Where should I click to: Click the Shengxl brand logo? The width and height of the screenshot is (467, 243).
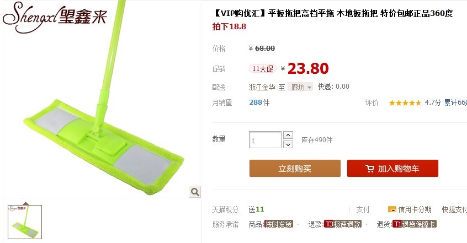click(x=55, y=17)
